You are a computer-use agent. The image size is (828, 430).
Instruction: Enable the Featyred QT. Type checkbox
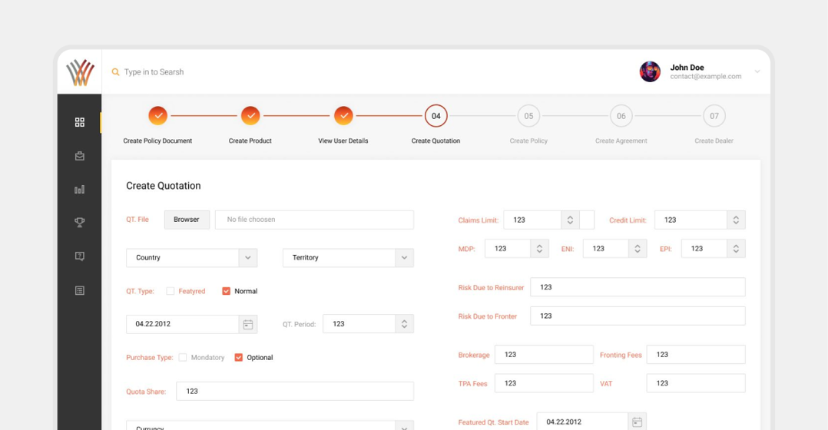pyautogui.click(x=171, y=291)
